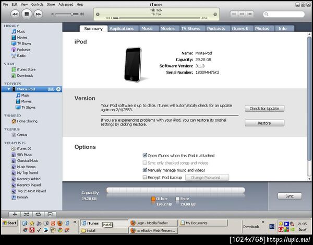The height and width of the screenshot is (245, 313).
Task: Show or hide artwork viewer button
Action: coord(50,214)
